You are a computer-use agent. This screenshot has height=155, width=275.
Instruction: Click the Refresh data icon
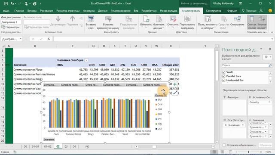(146, 19)
